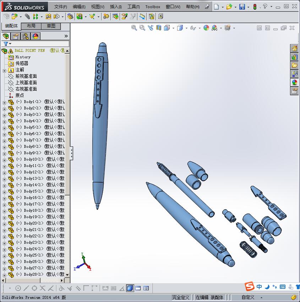
Task: Click the feature tree vertical scrollbar thumb
Action: coord(67,125)
